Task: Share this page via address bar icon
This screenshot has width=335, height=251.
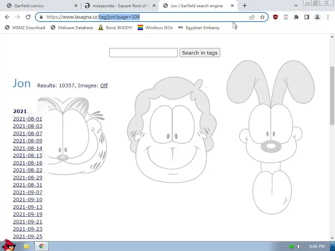Action: tap(252, 17)
